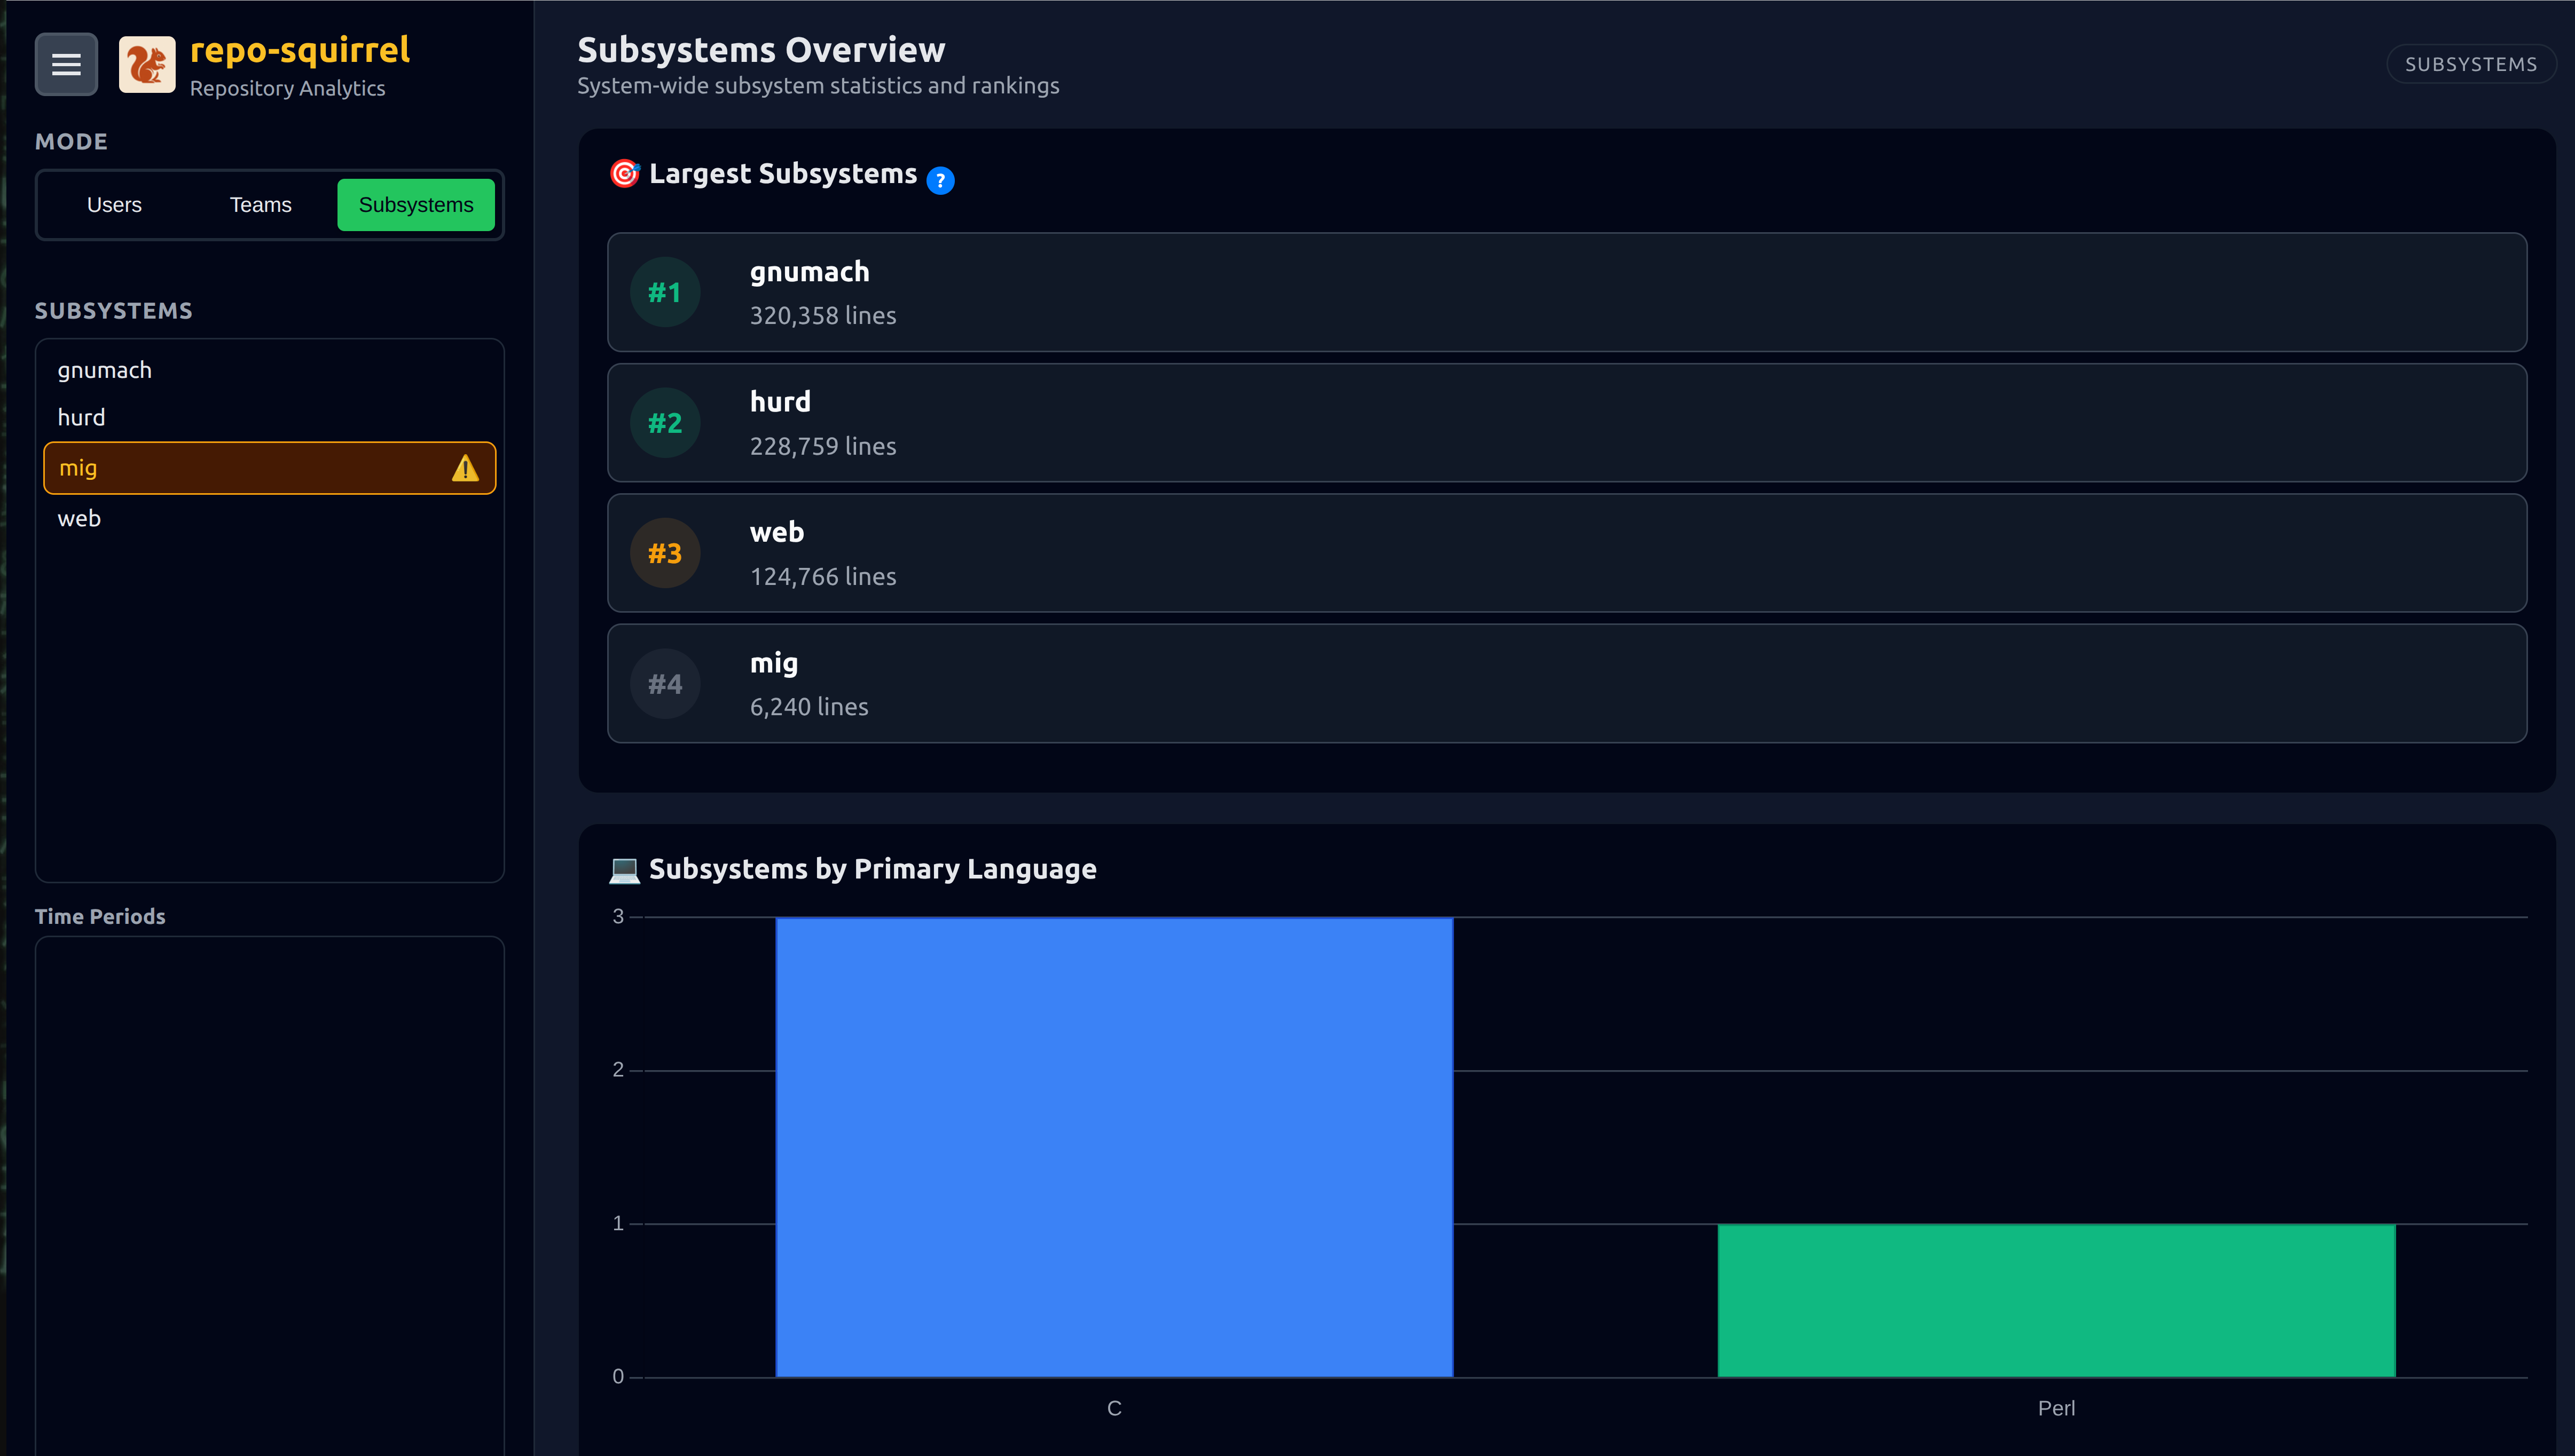The height and width of the screenshot is (1456, 2575).
Task: Click the SUBSYSTEMS badge in the top right
Action: (x=2471, y=63)
